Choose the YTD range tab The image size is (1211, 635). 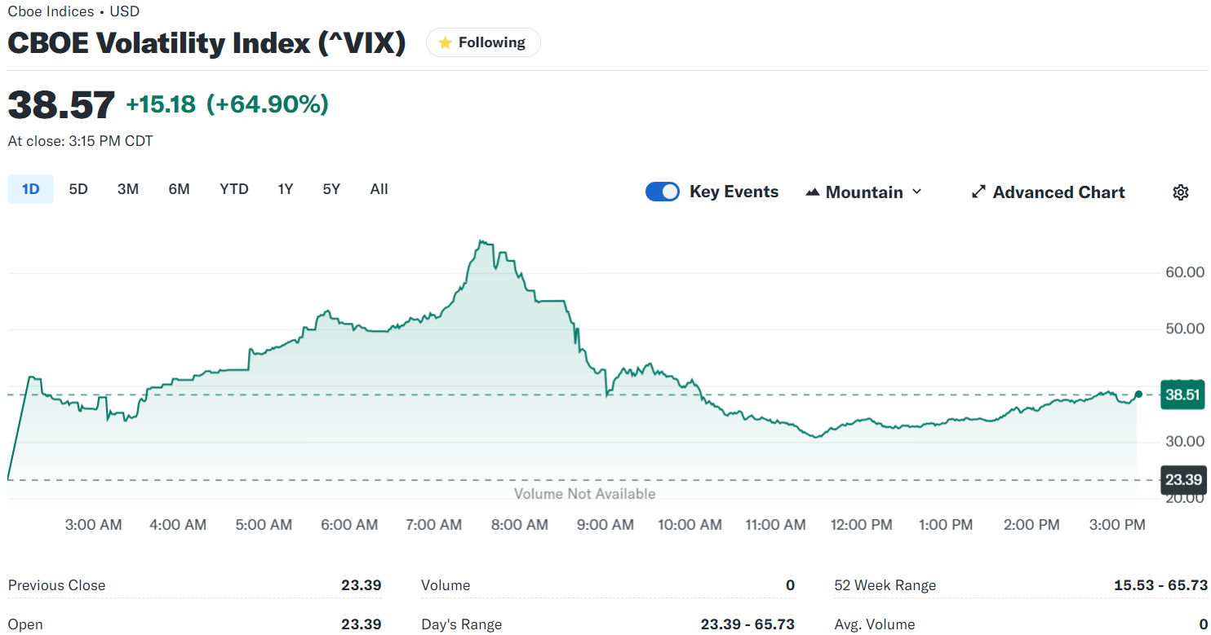234,189
